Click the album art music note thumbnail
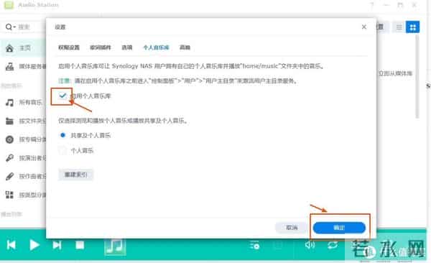Screen dimensions: 431x263 click(x=115, y=246)
